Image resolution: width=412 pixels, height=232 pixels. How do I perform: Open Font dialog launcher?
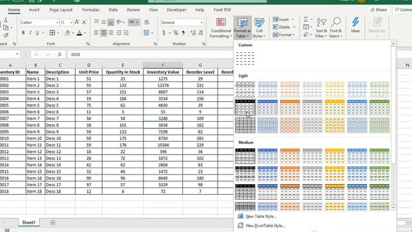coord(88,44)
